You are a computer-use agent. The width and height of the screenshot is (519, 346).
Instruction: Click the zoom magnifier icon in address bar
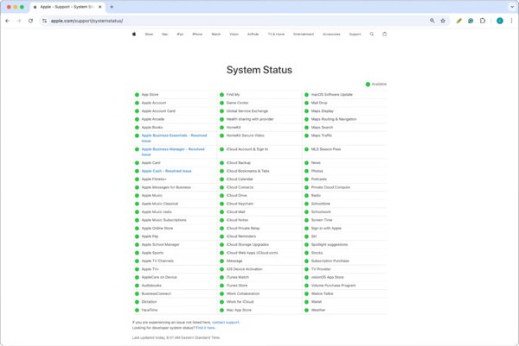pyautogui.click(x=432, y=21)
